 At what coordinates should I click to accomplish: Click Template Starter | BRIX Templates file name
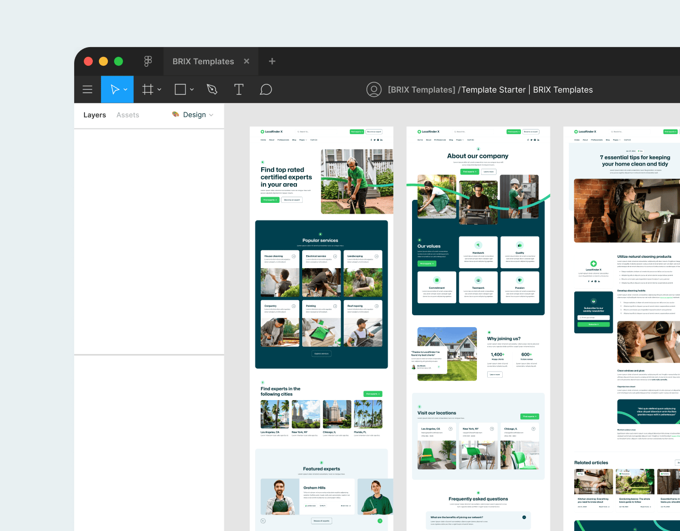click(527, 90)
